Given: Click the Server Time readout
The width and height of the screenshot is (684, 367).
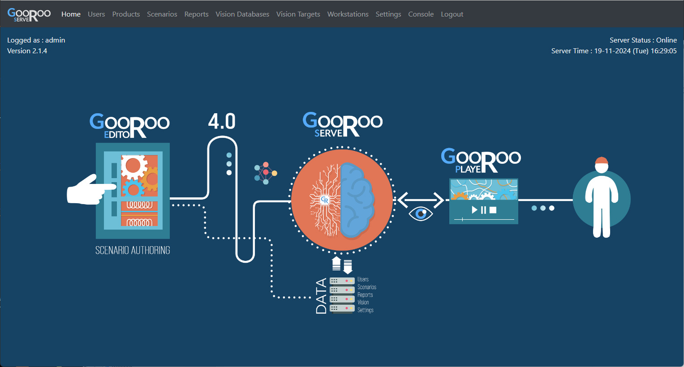Looking at the screenshot, I should [x=614, y=51].
